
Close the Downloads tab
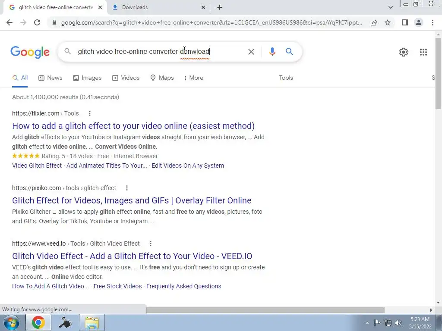203,8
